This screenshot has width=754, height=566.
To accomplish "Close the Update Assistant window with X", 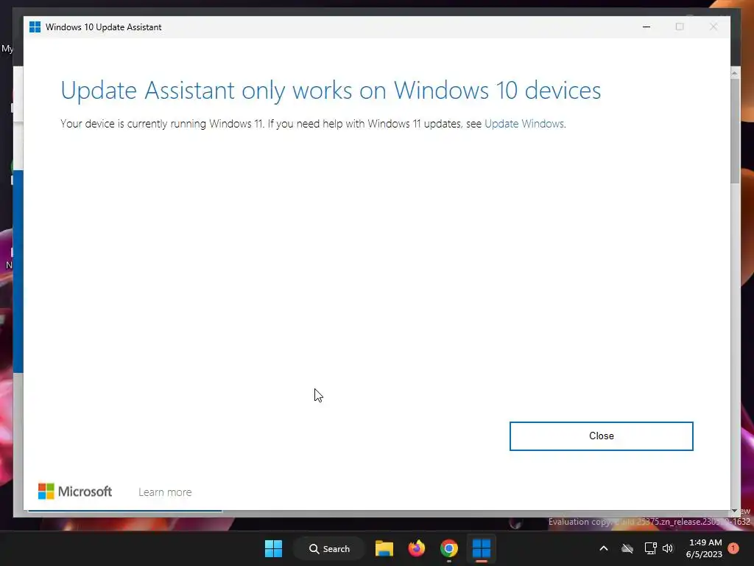I will [x=714, y=27].
